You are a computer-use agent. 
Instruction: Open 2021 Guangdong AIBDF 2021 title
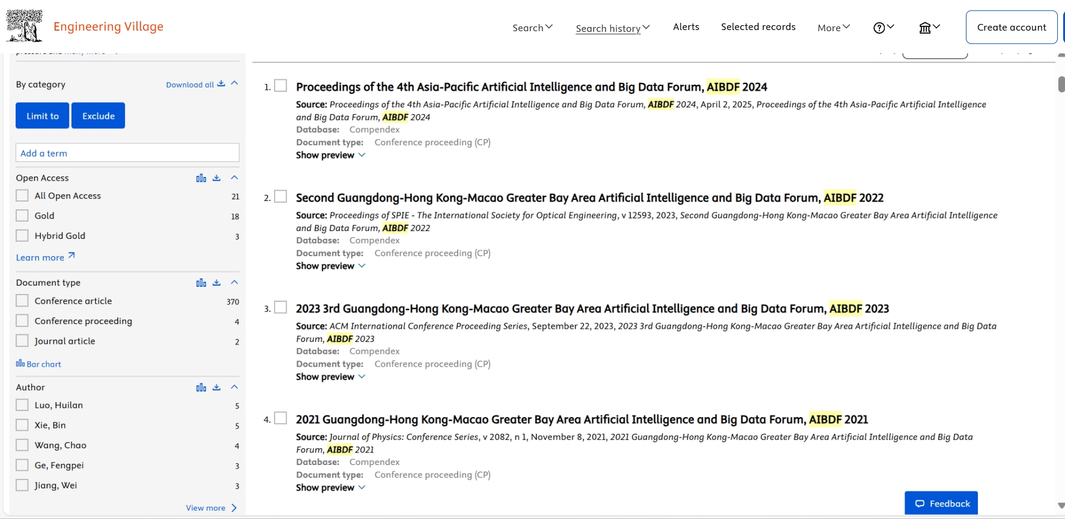582,419
